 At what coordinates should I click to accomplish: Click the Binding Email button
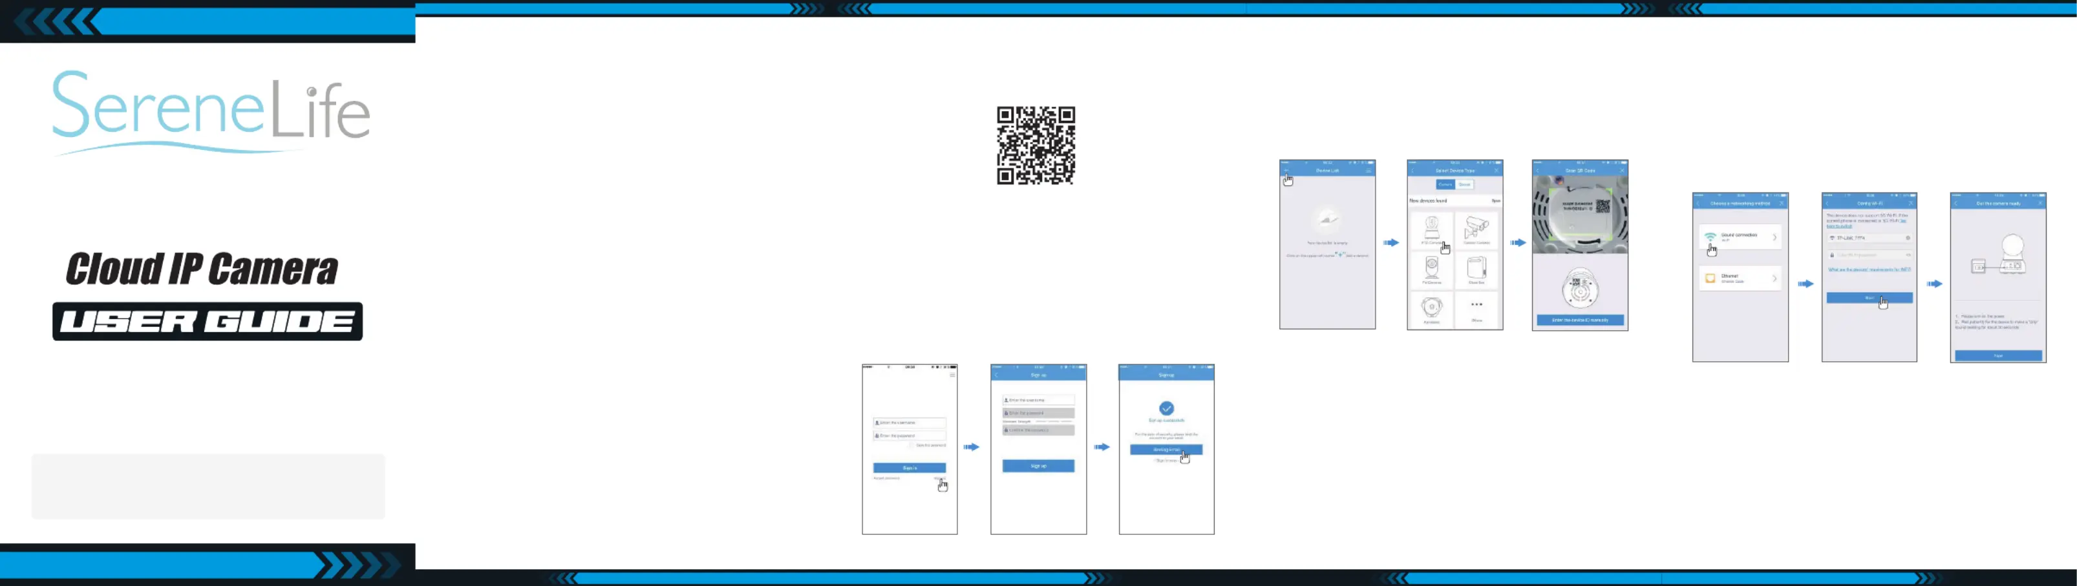(1166, 450)
